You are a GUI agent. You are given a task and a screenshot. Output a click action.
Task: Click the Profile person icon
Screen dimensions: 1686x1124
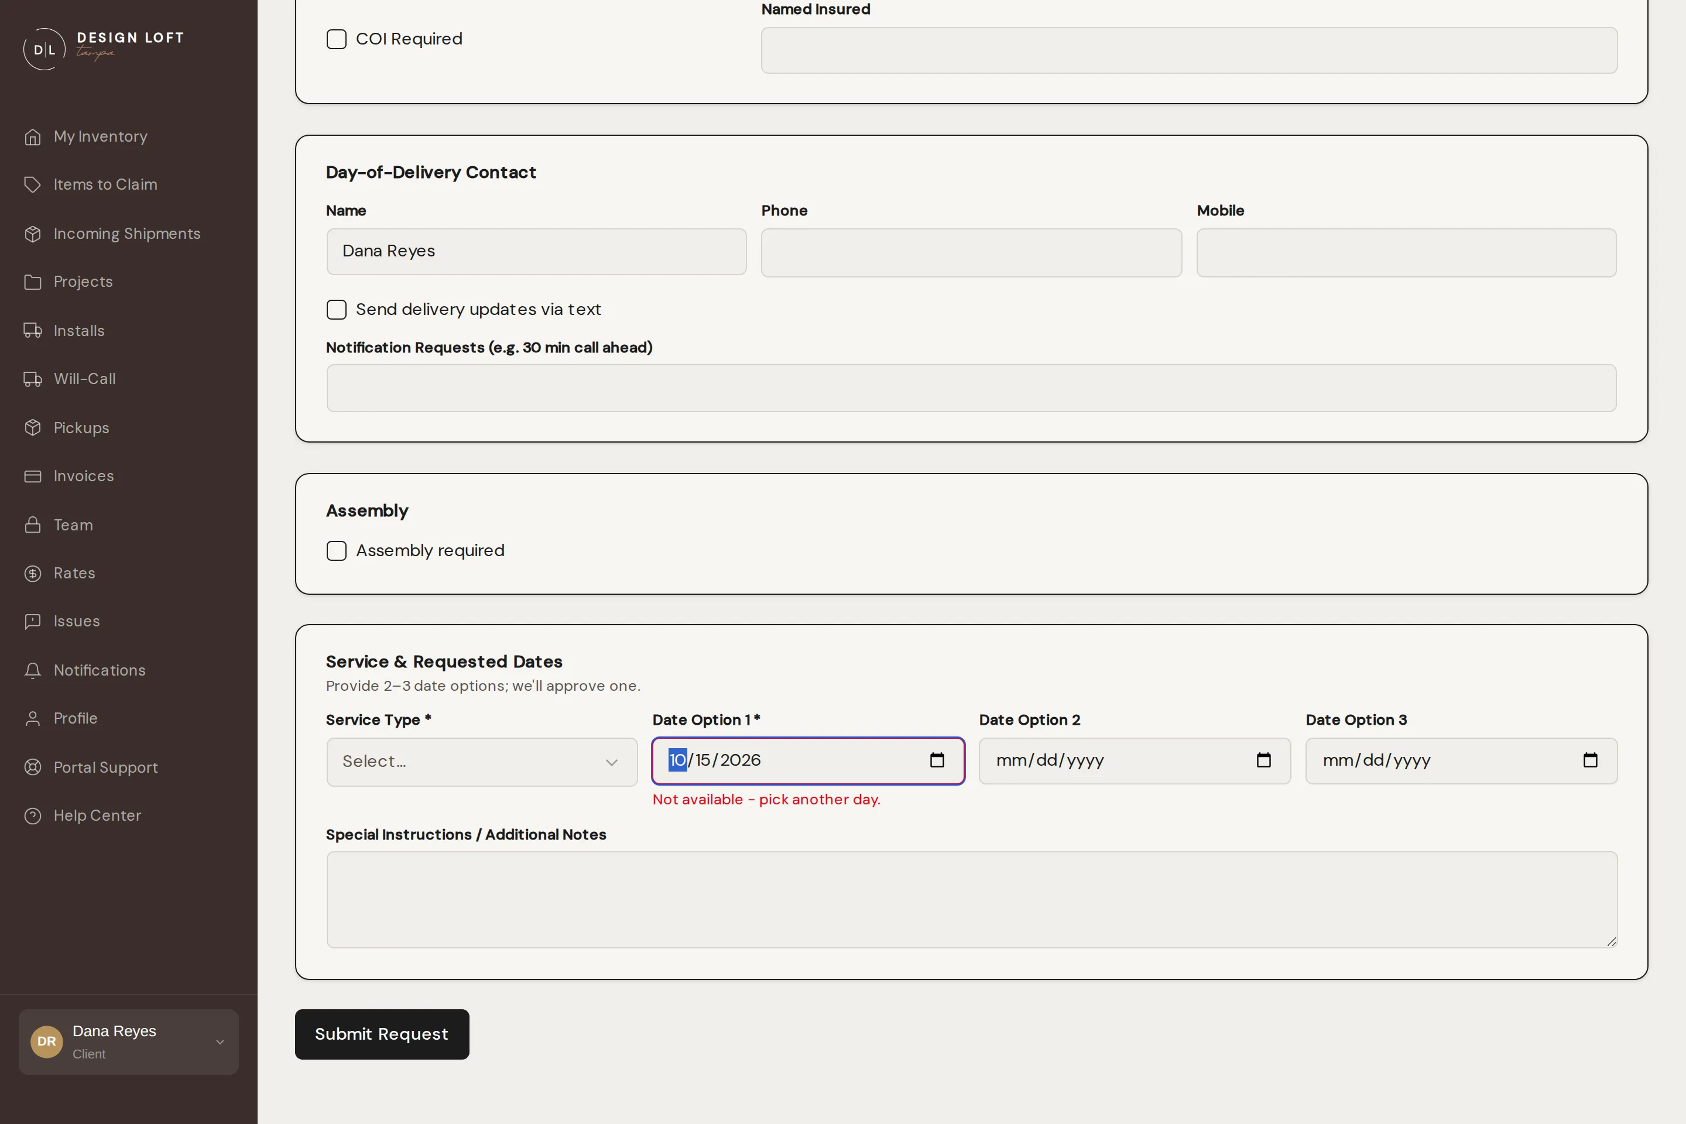click(32, 718)
